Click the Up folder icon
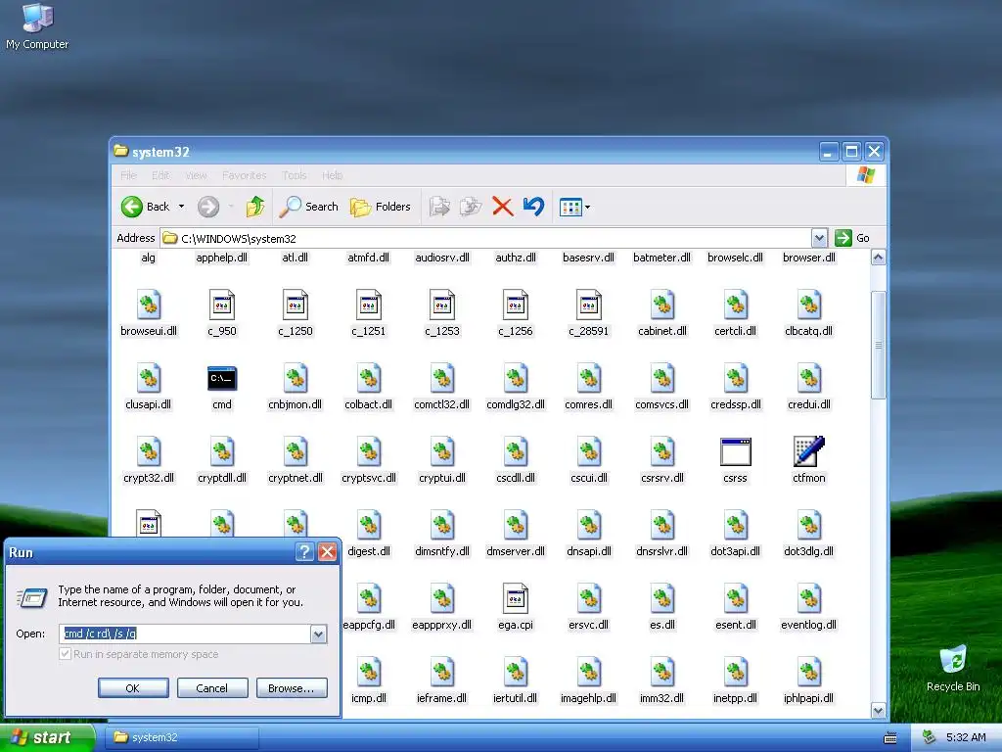 255,207
